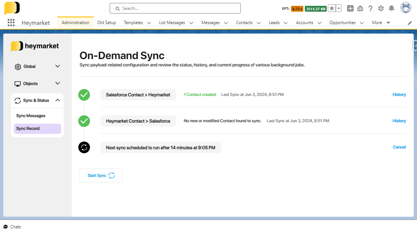The height and width of the screenshot is (232, 417).
Task: Open the Opportunities tab
Action: [343, 23]
